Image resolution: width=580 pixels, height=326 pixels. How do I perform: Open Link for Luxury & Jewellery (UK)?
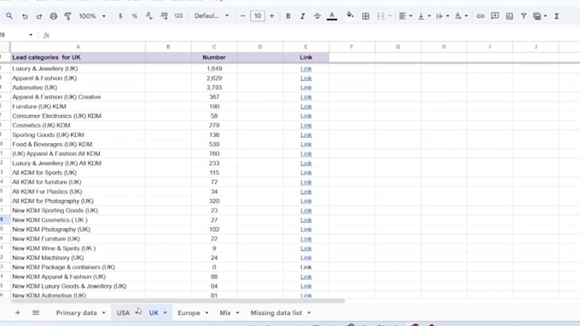(306, 69)
